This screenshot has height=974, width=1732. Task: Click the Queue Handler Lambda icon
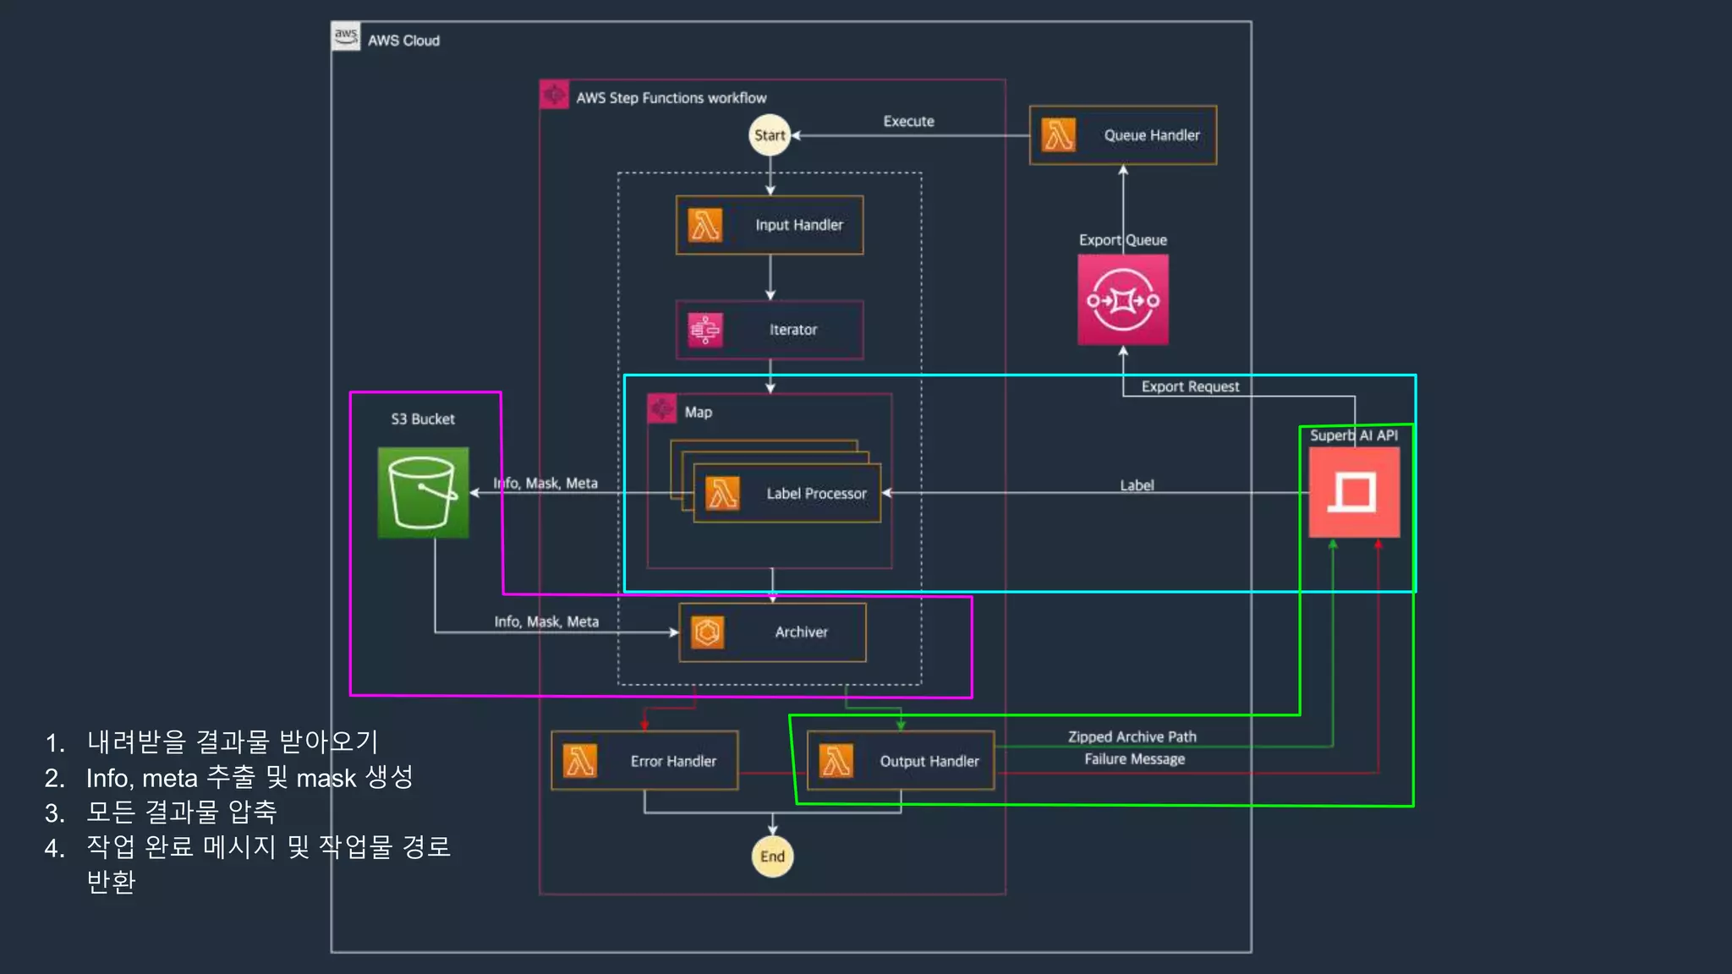(1058, 135)
